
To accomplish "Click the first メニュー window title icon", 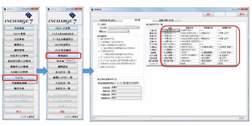I will coord(5,9).
